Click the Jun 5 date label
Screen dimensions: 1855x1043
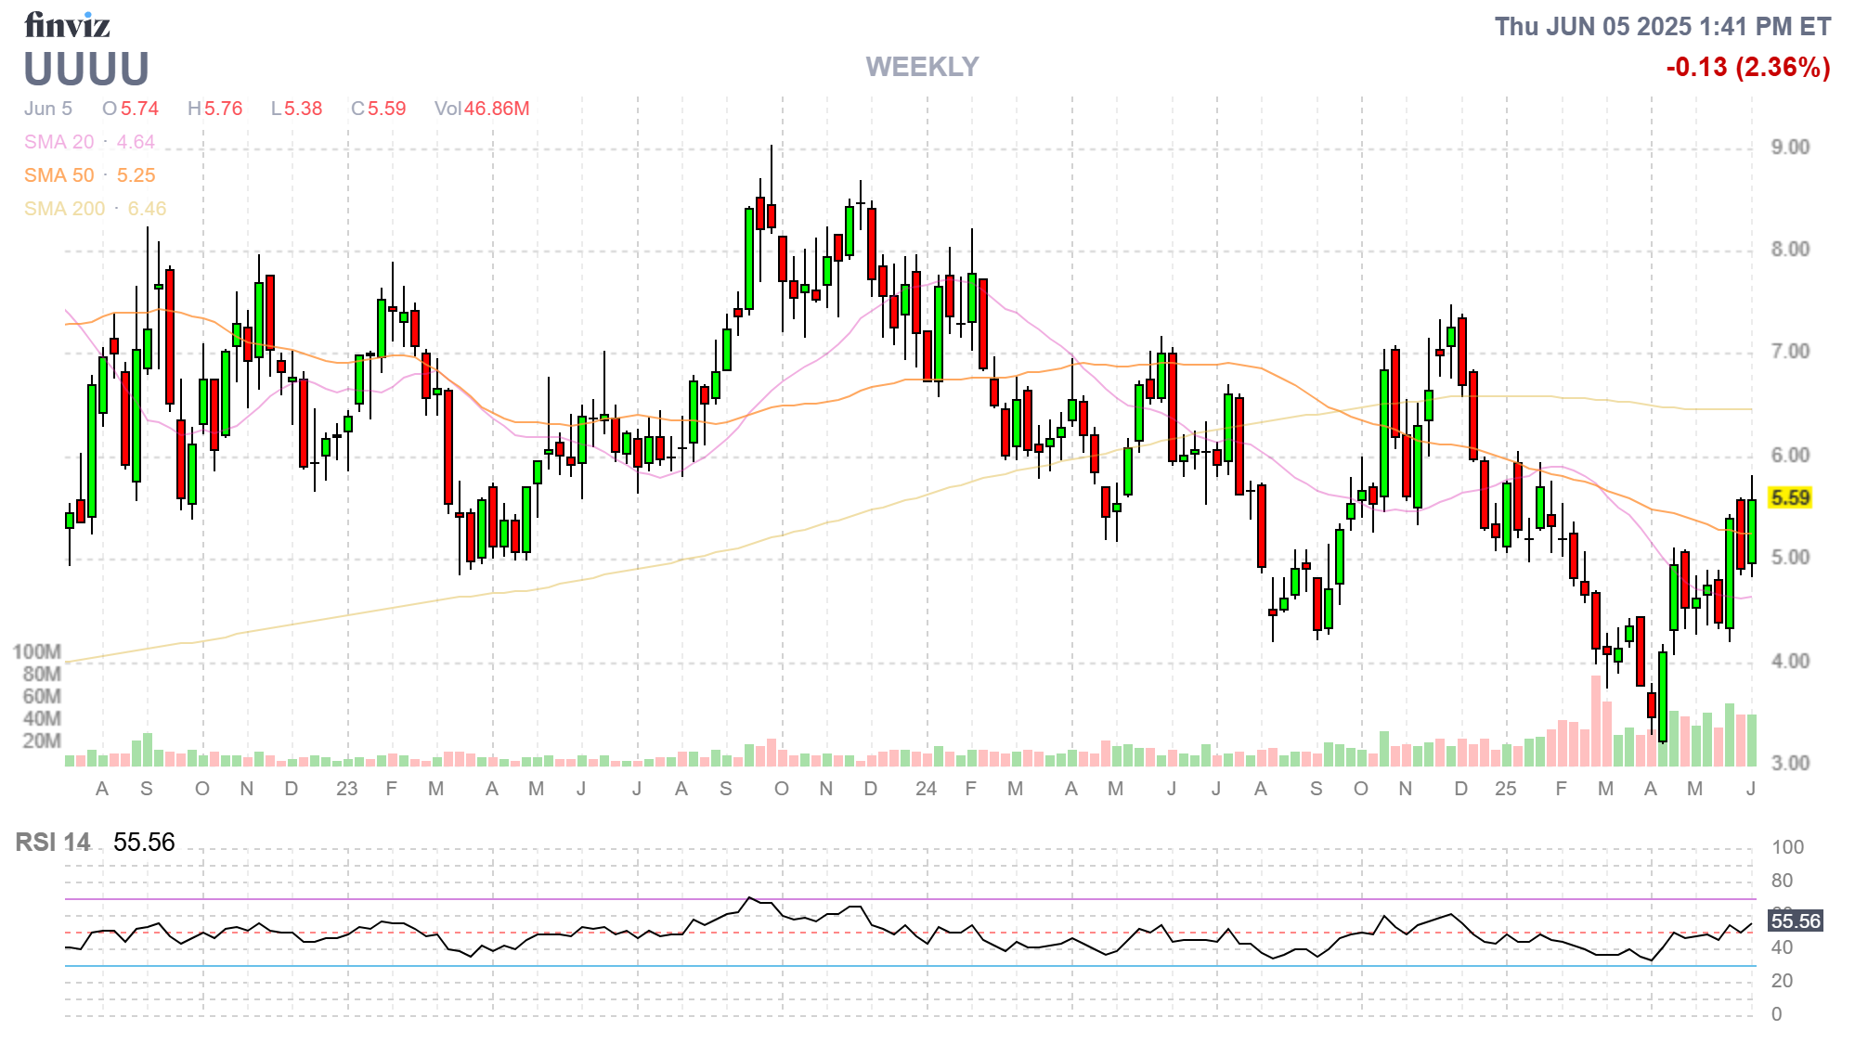click(48, 109)
